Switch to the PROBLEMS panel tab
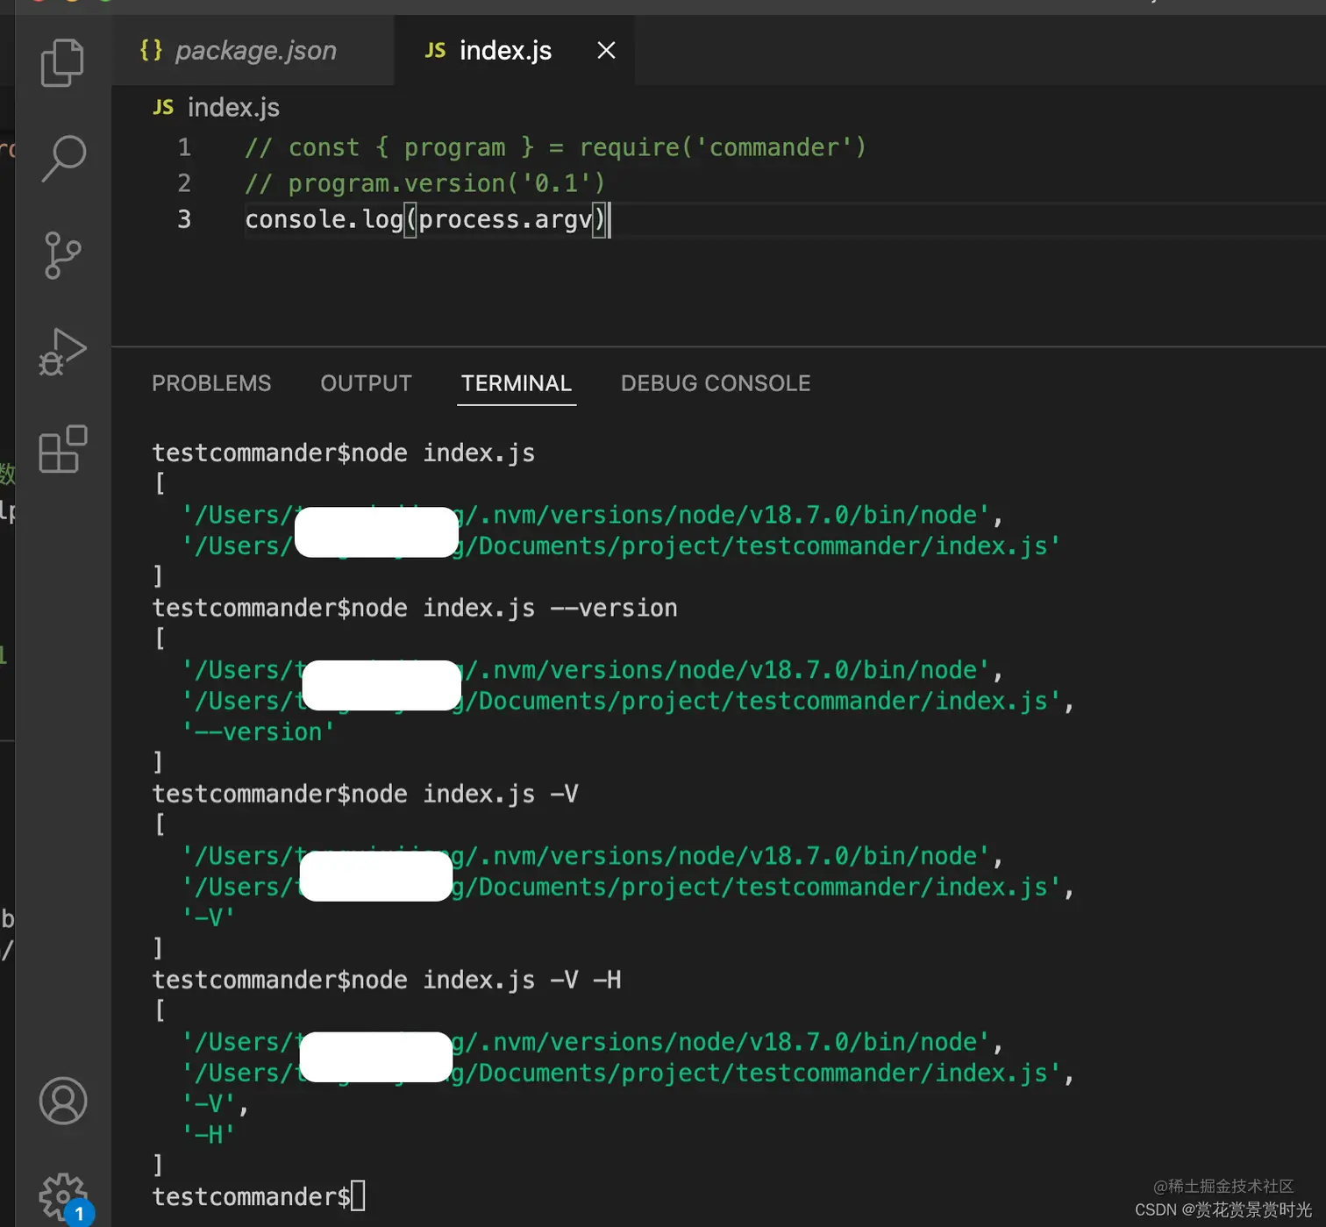 click(x=211, y=383)
